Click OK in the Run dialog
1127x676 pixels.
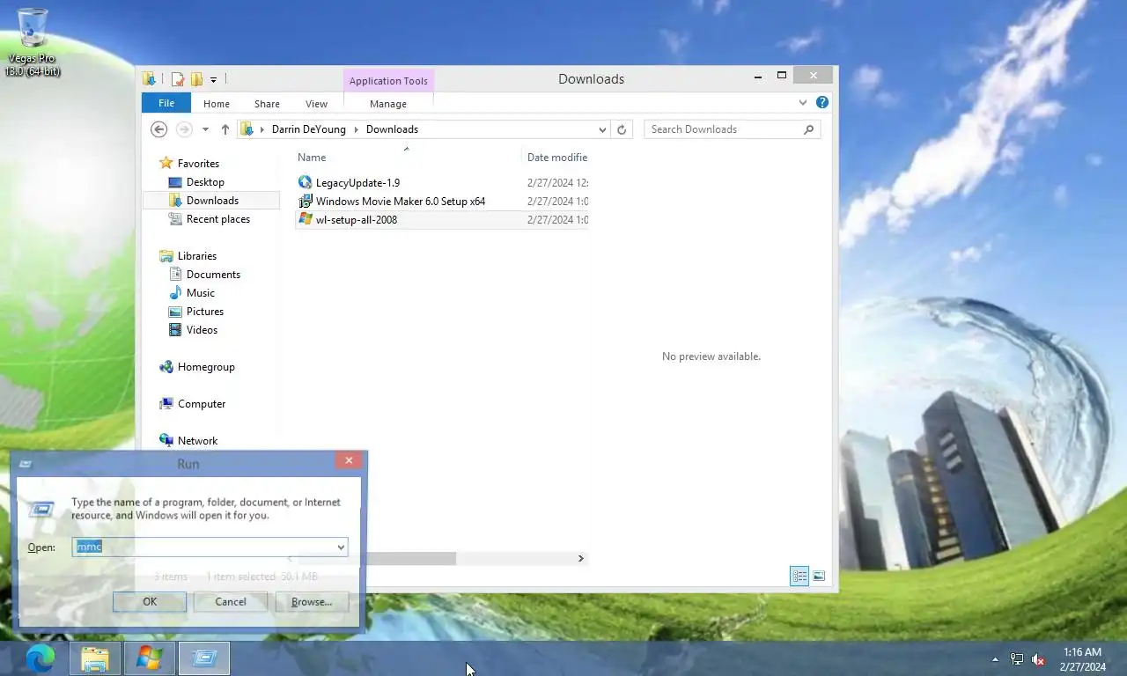(150, 602)
